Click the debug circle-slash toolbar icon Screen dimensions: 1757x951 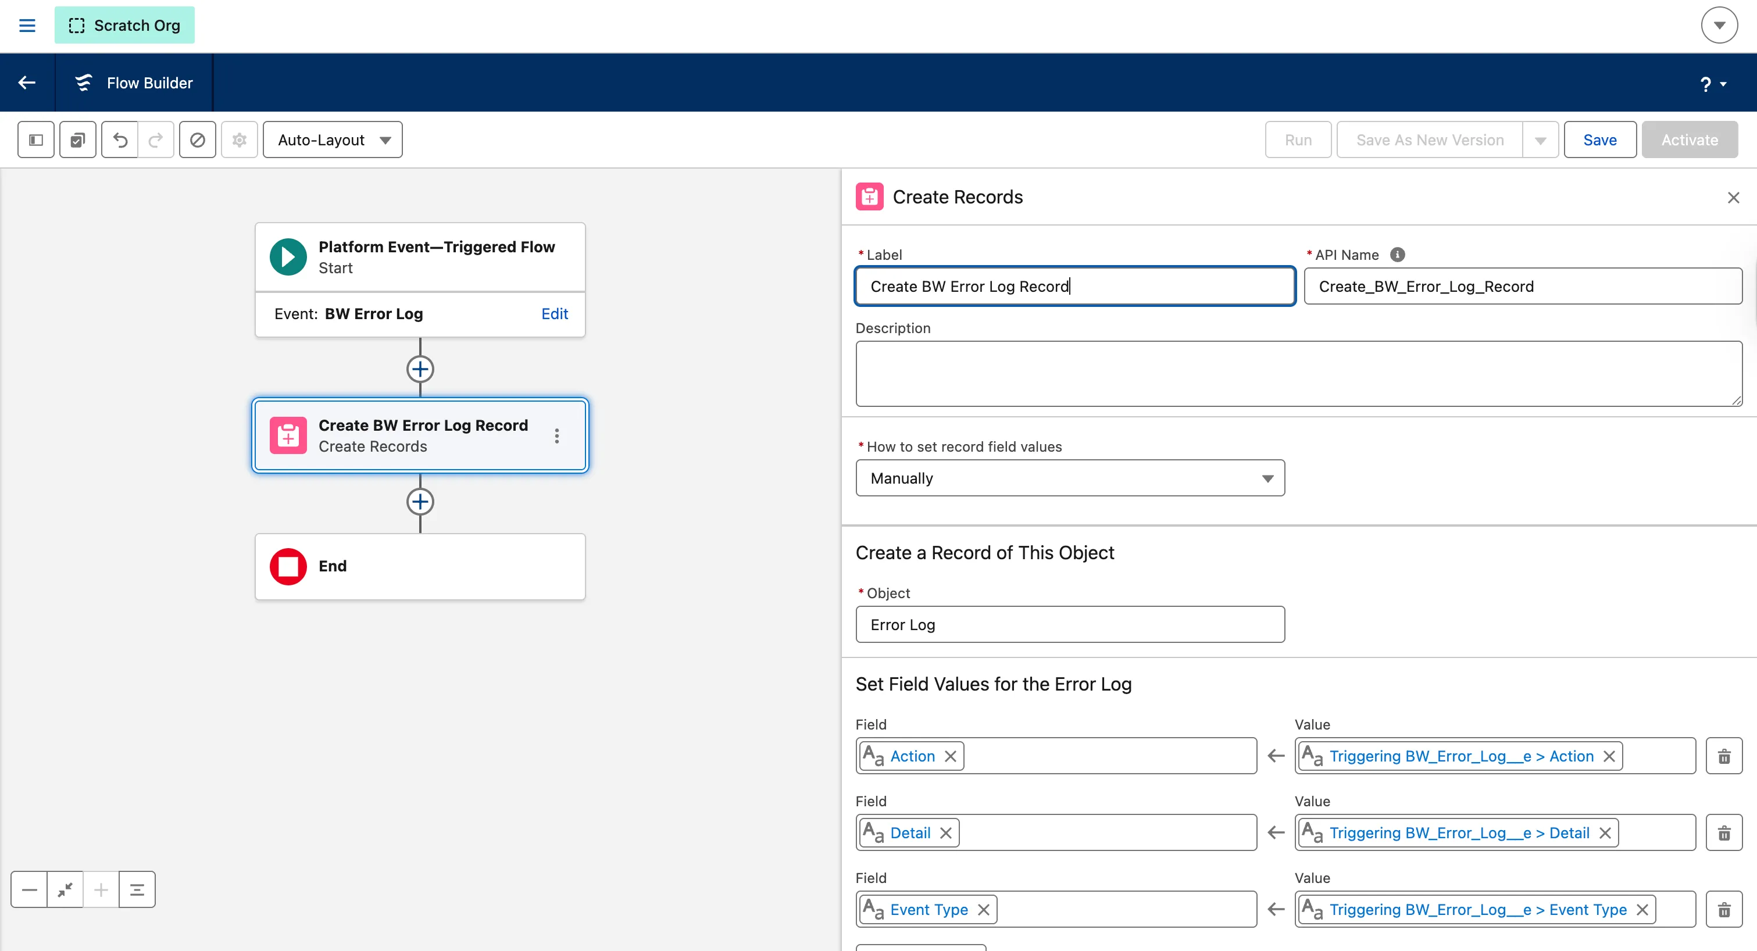pos(198,140)
